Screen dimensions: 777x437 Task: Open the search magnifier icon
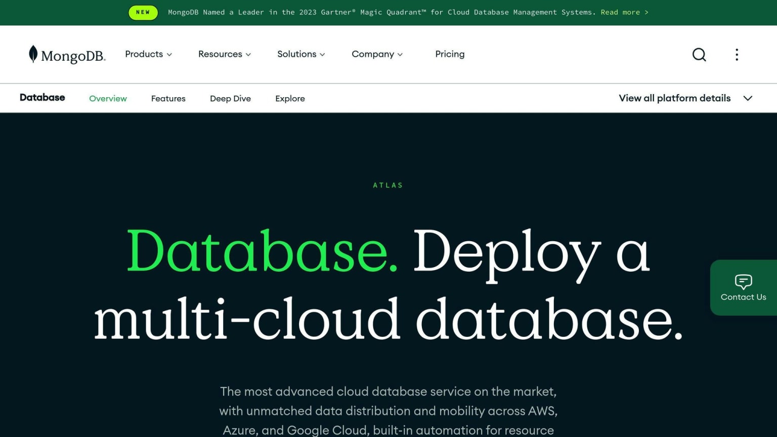(699, 55)
